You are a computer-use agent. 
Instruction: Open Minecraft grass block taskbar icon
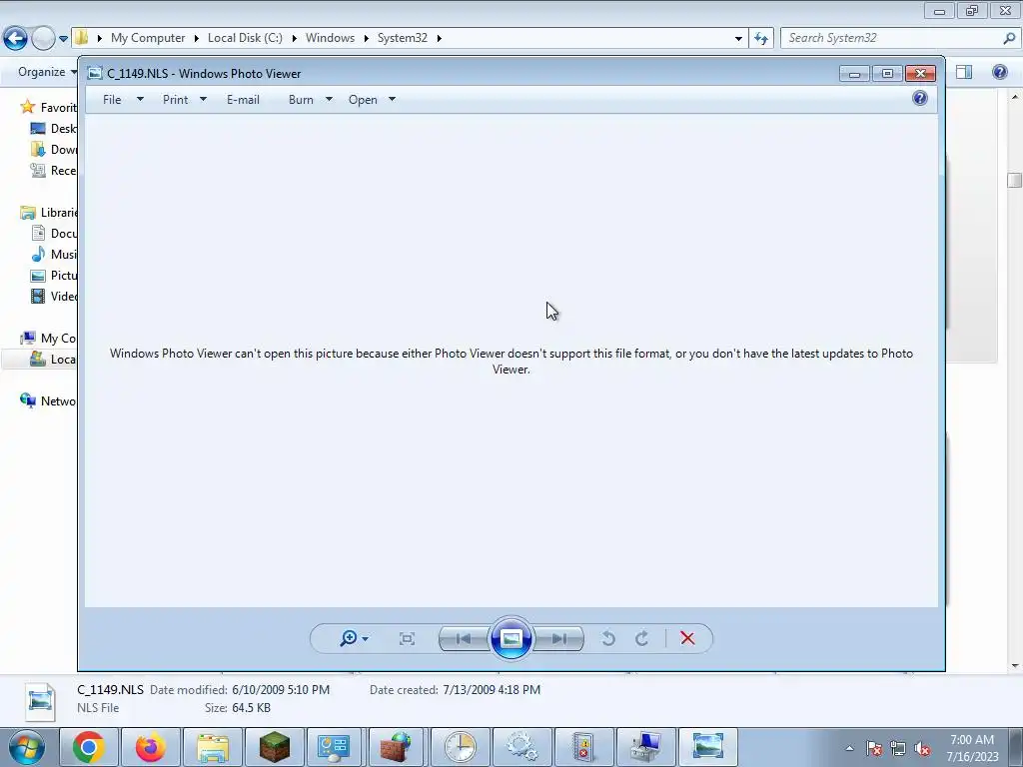(x=274, y=747)
